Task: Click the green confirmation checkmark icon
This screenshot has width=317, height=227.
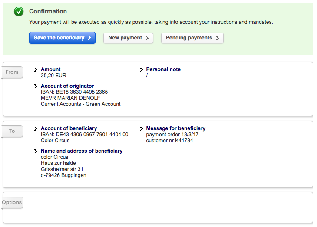Action: 19,12
